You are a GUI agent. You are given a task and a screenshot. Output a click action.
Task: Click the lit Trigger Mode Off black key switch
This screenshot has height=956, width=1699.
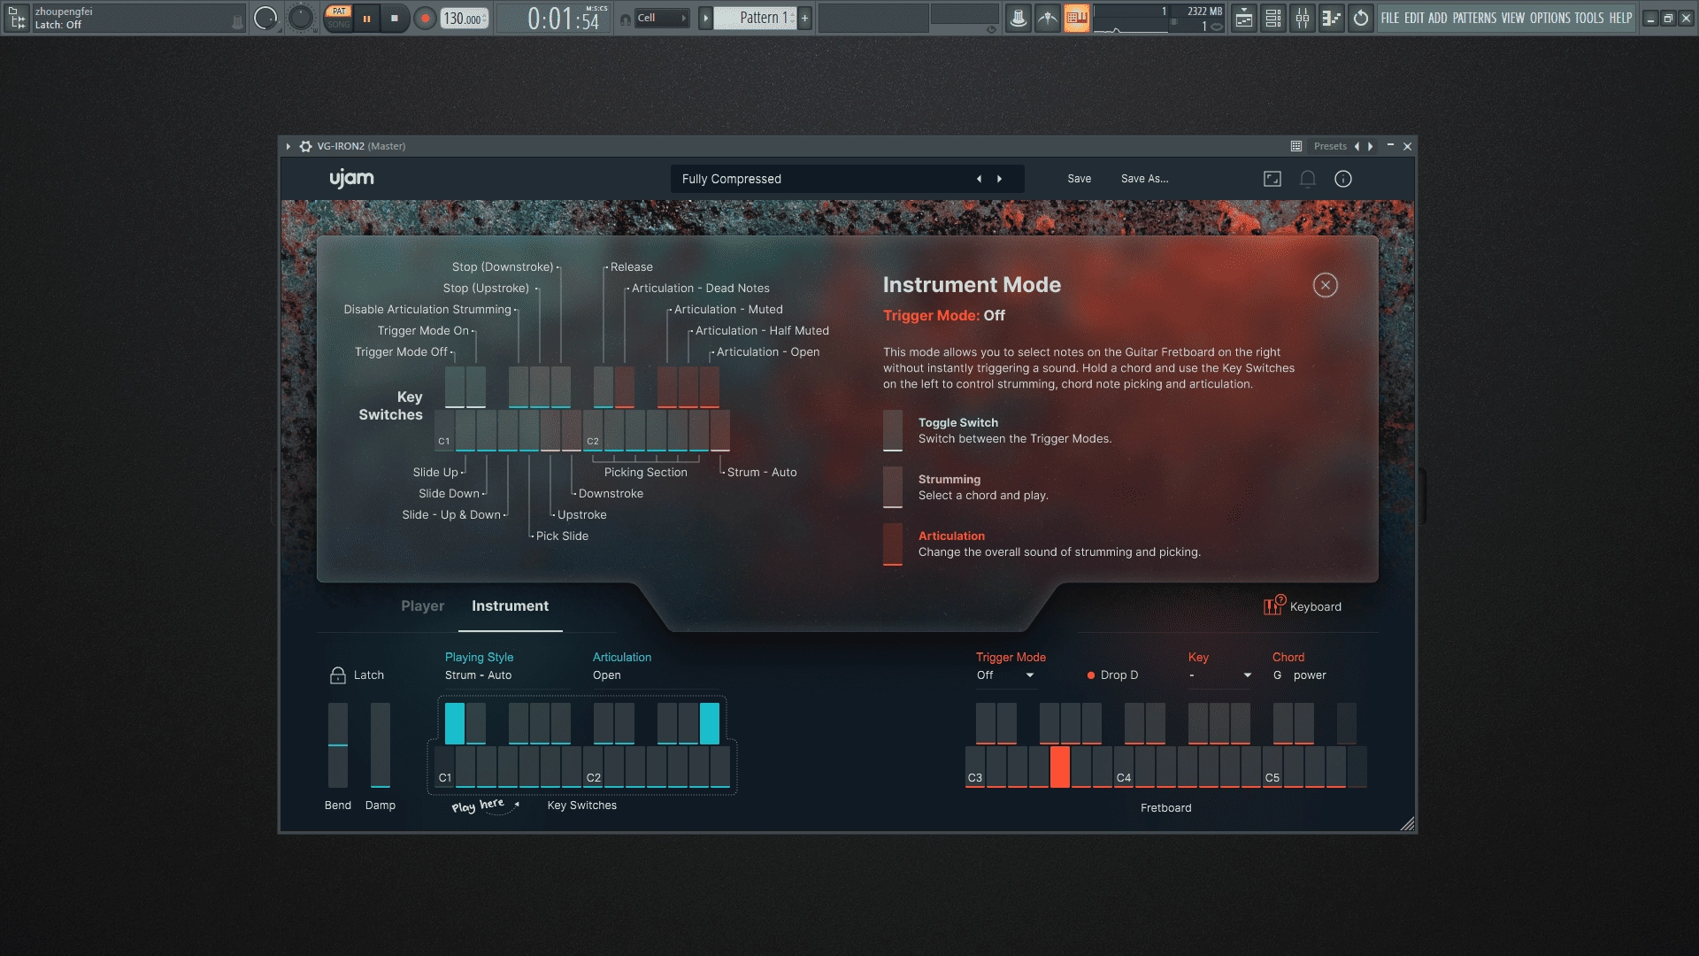pyautogui.click(x=455, y=723)
